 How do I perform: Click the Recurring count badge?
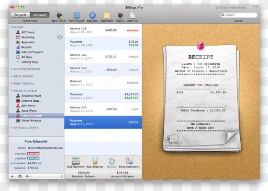tap(60, 37)
